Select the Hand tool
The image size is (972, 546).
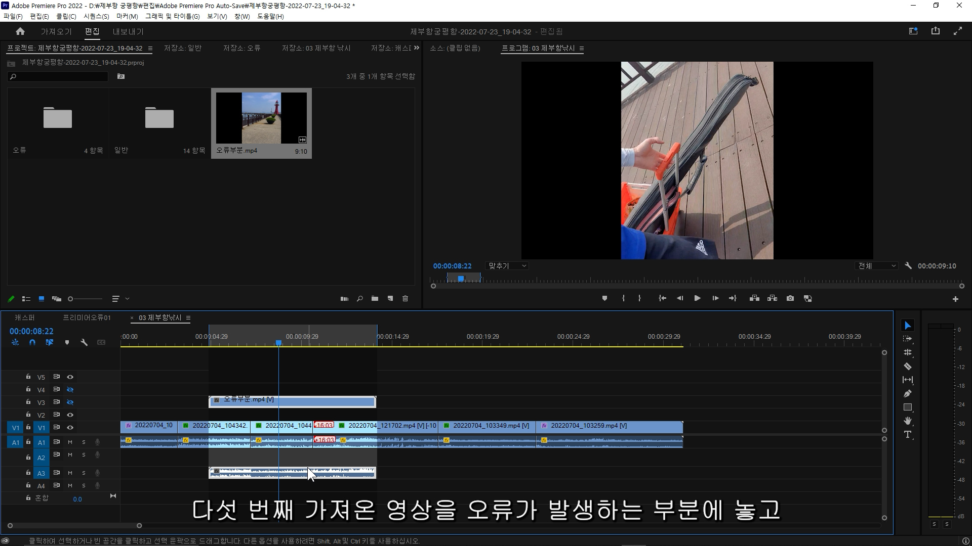click(x=908, y=421)
